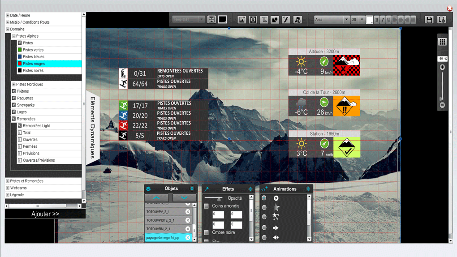The image size is (457, 257).
Task: Expand the Webcams node
Action: pos(8,188)
